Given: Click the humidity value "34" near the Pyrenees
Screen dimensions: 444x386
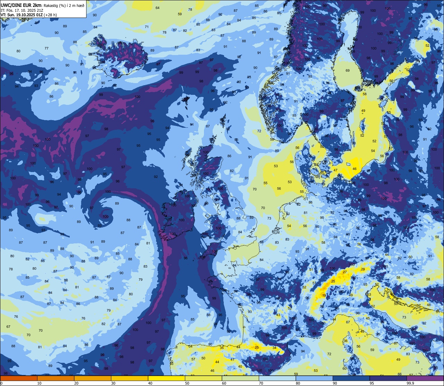Looking at the screenshot, I should [274, 348].
